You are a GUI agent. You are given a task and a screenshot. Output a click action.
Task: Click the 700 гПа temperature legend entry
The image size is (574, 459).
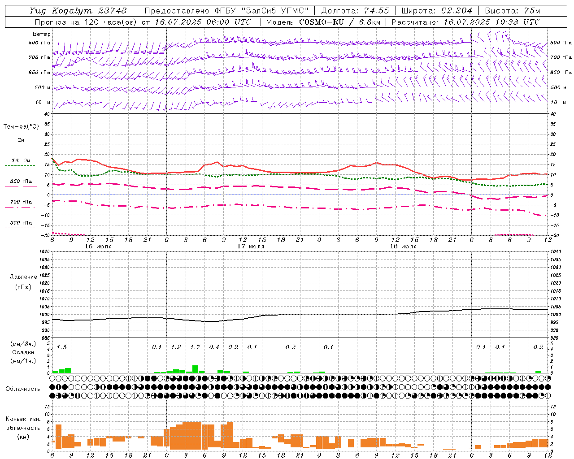pyautogui.click(x=21, y=202)
